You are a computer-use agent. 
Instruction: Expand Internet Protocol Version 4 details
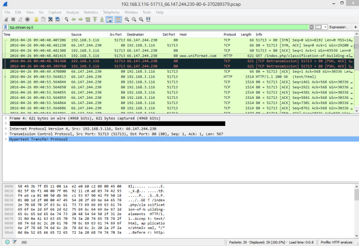click(6, 129)
